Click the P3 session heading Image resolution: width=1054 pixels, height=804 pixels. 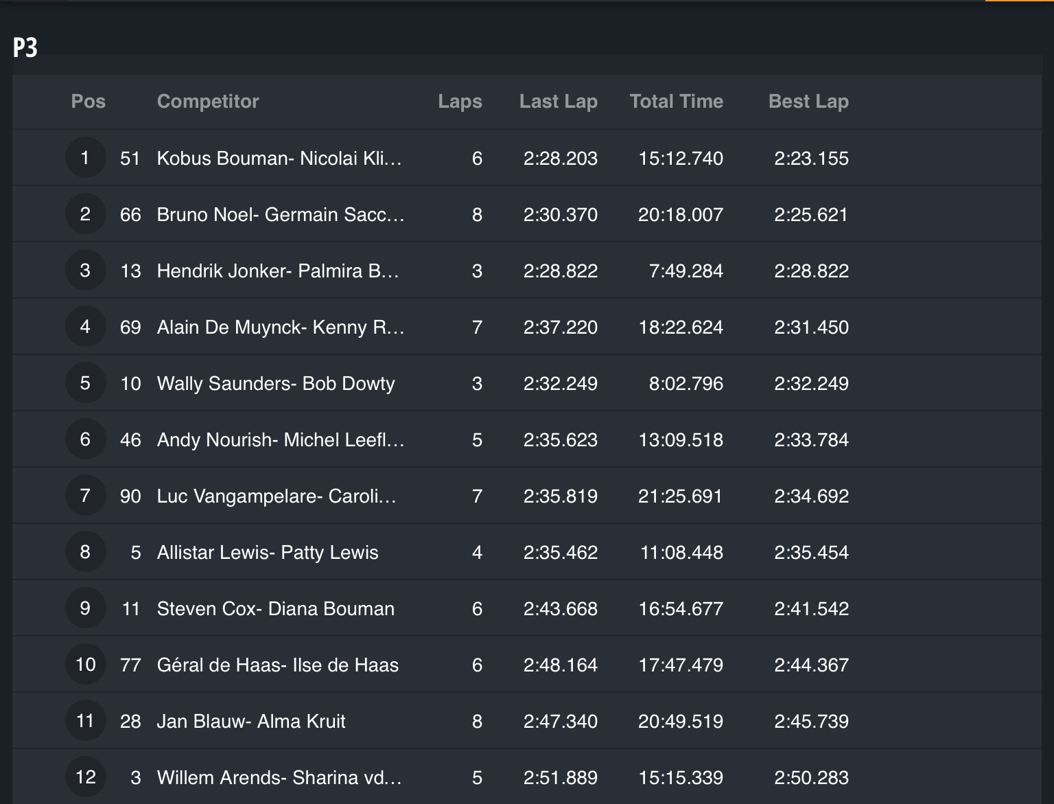coord(25,48)
